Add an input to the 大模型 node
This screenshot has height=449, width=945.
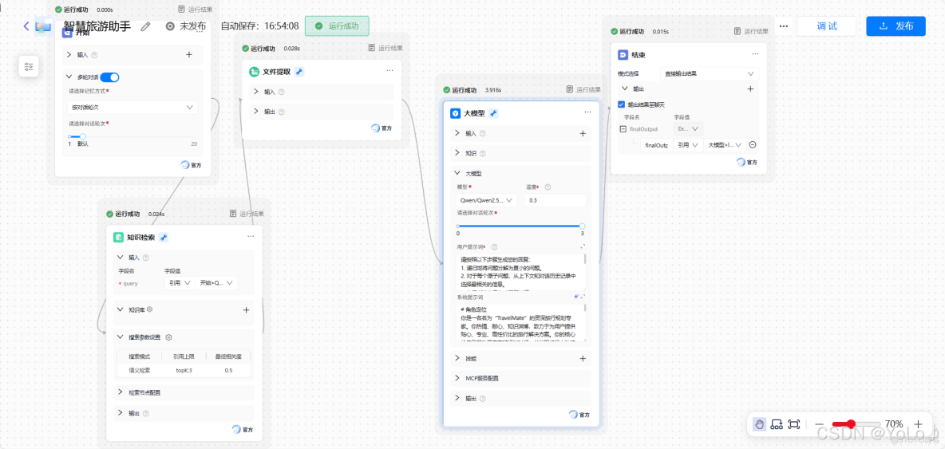tap(583, 134)
